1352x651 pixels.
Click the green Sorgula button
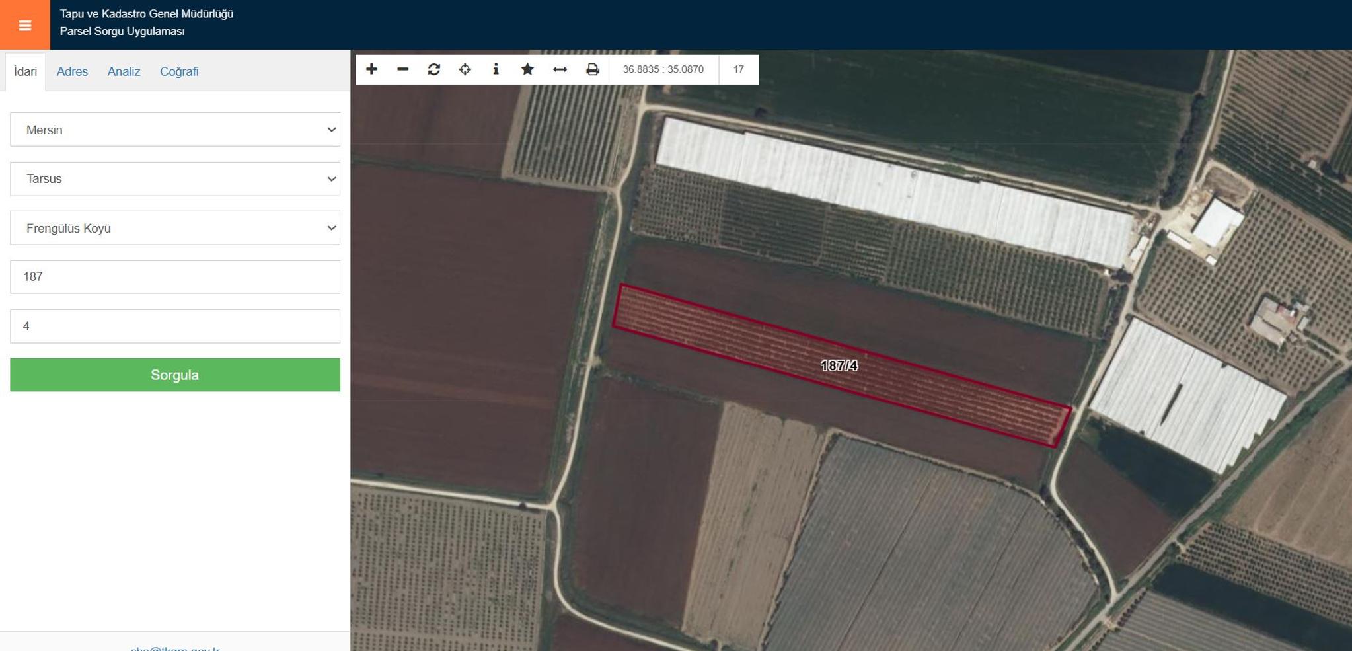coord(175,375)
